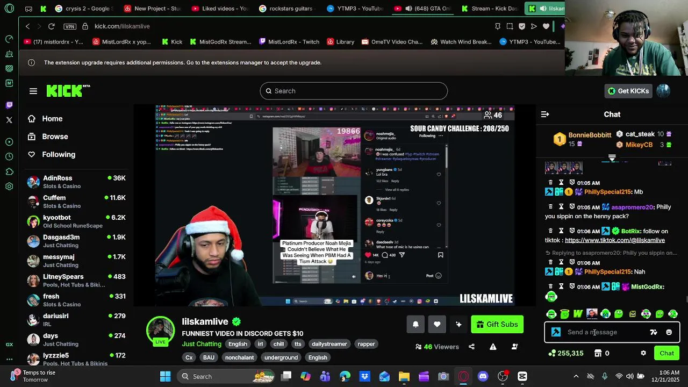Viewport: 688px width, 387px height.
Task: Click Get KICKs button
Action: [x=628, y=91]
